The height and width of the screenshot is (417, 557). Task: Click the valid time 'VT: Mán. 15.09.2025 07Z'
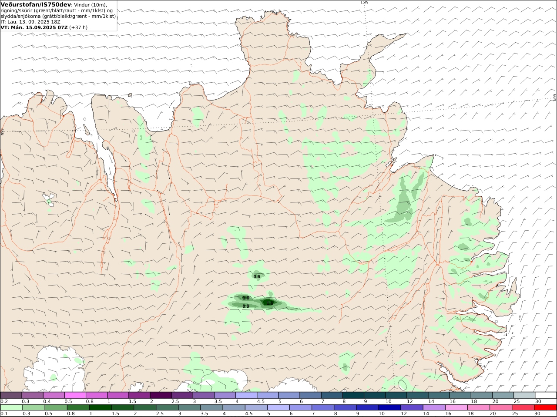(x=34, y=27)
